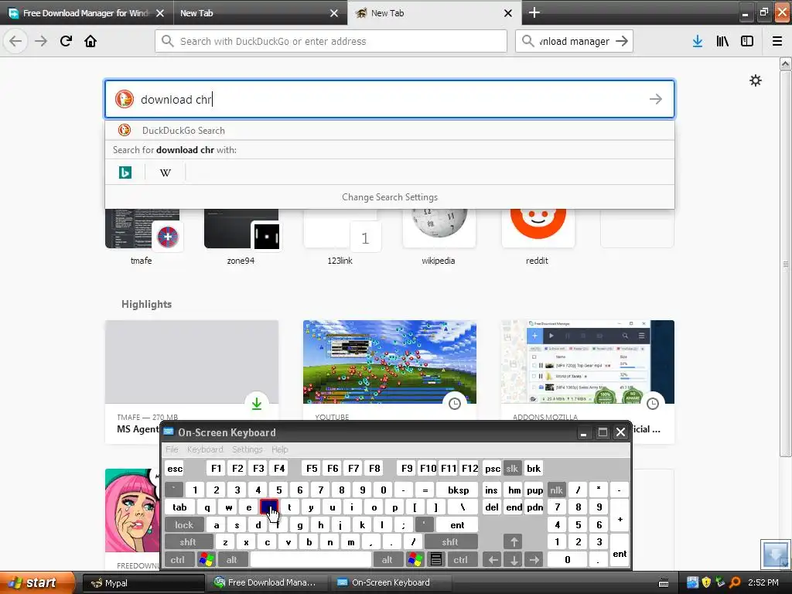The width and height of the screenshot is (792, 594).
Task: Toggle the slk scroll lock key
Action: pyautogui.click(x=512, y=468)
